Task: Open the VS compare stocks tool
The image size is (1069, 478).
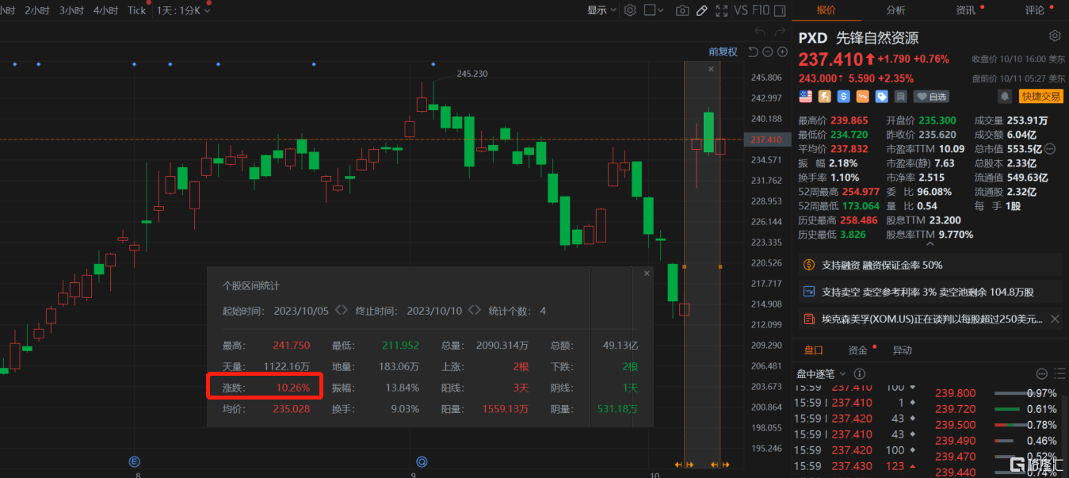Action: [741, 10]
